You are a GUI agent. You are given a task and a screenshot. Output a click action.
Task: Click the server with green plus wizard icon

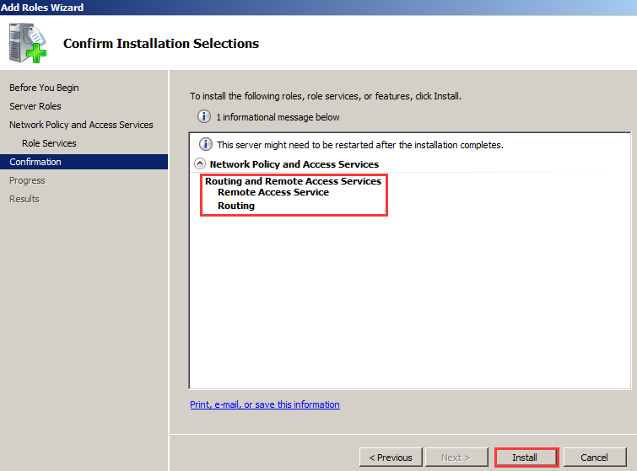click(x=28, y=43)
